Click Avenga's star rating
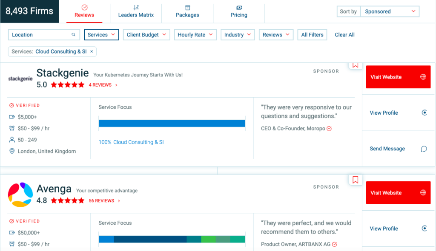Image resolution: width=436 pixels, height=251 pixels. [68, 200]
